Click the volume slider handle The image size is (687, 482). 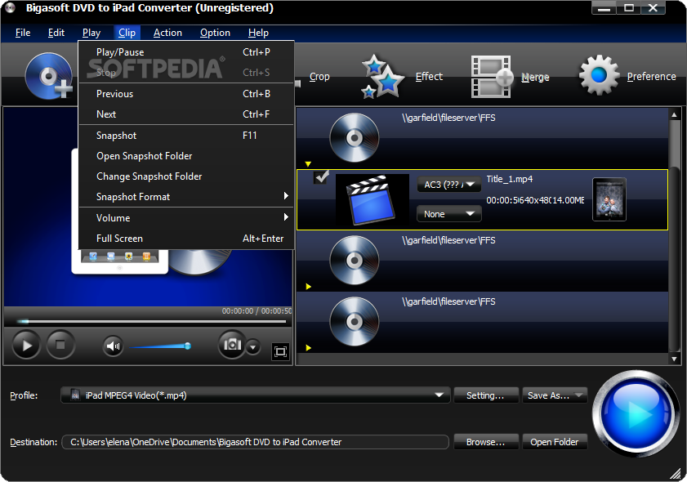pos(188,346)
